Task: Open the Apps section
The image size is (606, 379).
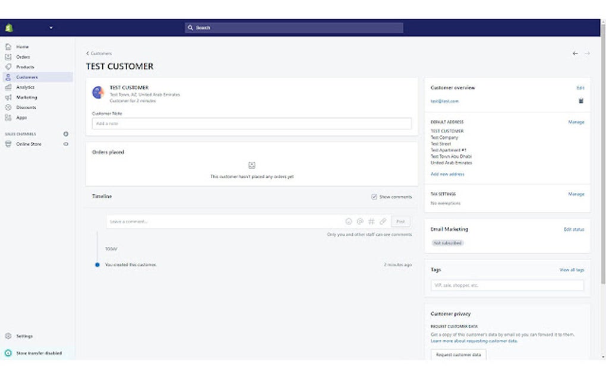Action: [21, 118]
